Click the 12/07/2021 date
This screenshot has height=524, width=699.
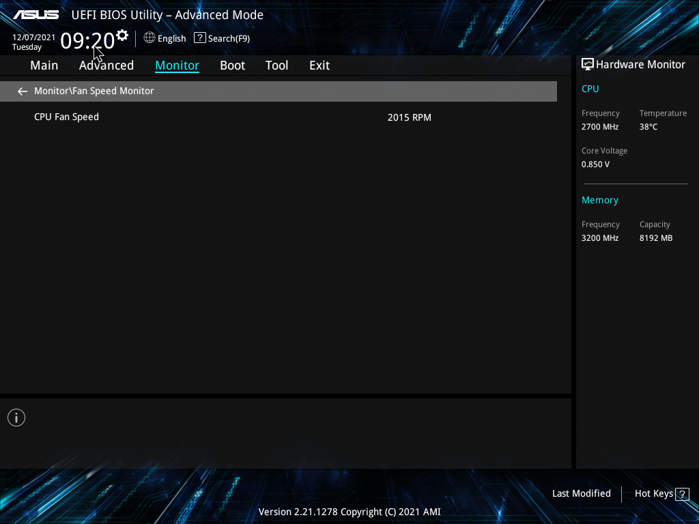click(x=34, y=38)
